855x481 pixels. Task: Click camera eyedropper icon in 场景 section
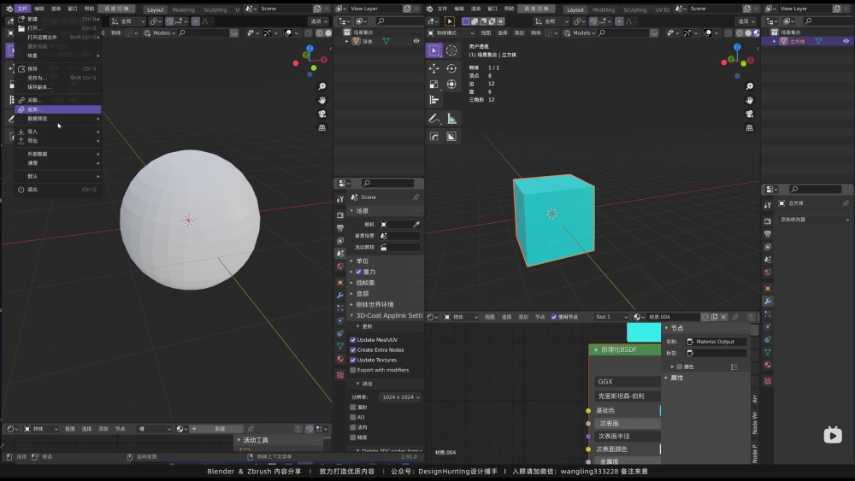(x=416, y=225)
